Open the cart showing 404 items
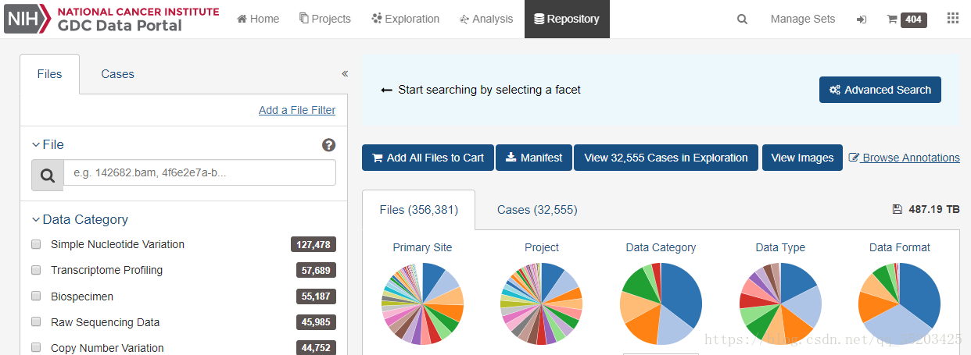 [907, 19]
